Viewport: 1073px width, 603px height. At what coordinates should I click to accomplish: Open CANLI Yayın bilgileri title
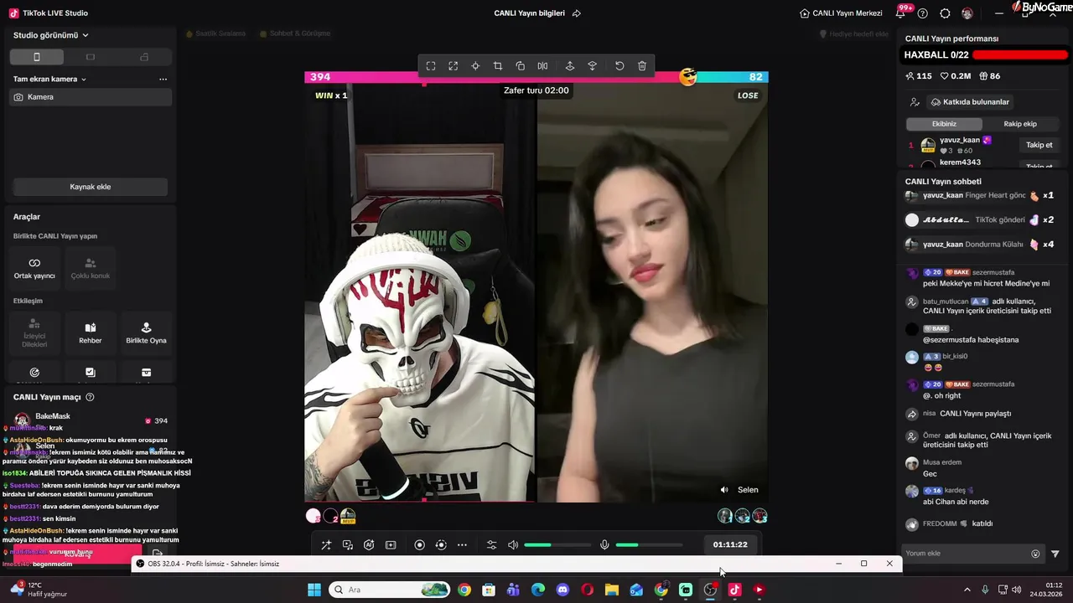530,13
